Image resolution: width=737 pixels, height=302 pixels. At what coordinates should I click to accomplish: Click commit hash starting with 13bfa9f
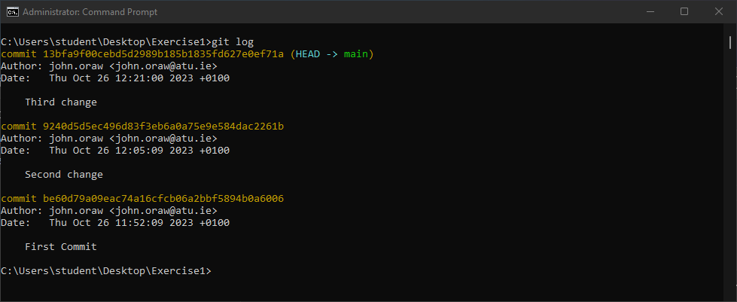coord(163,54)
